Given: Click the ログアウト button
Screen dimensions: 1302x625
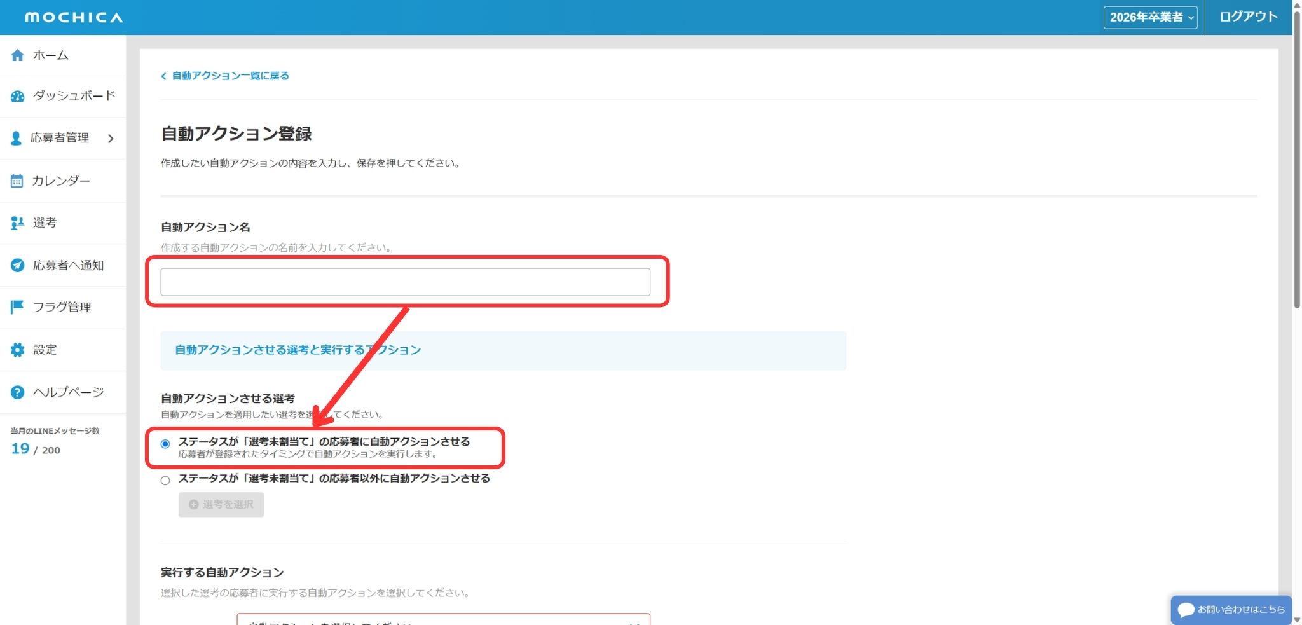Looking at the screenshot, I should [1248, 17].
